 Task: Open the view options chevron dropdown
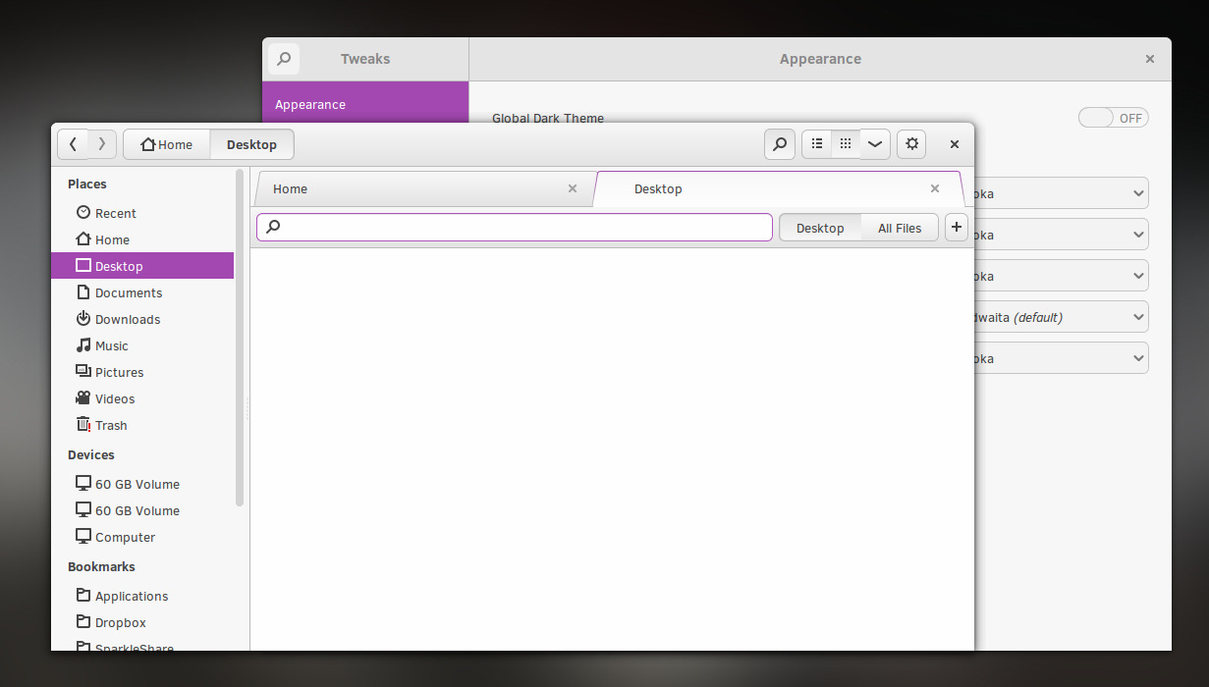[874, 143]
